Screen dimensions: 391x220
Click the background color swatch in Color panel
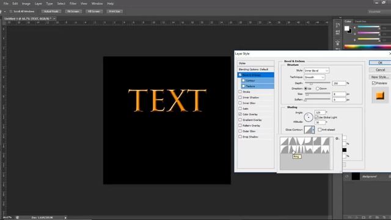[350, 31]
